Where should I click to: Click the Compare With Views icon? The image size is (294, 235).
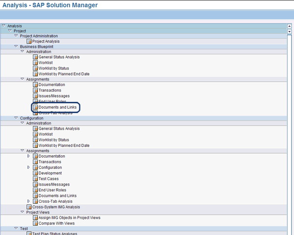coord(35,224)
